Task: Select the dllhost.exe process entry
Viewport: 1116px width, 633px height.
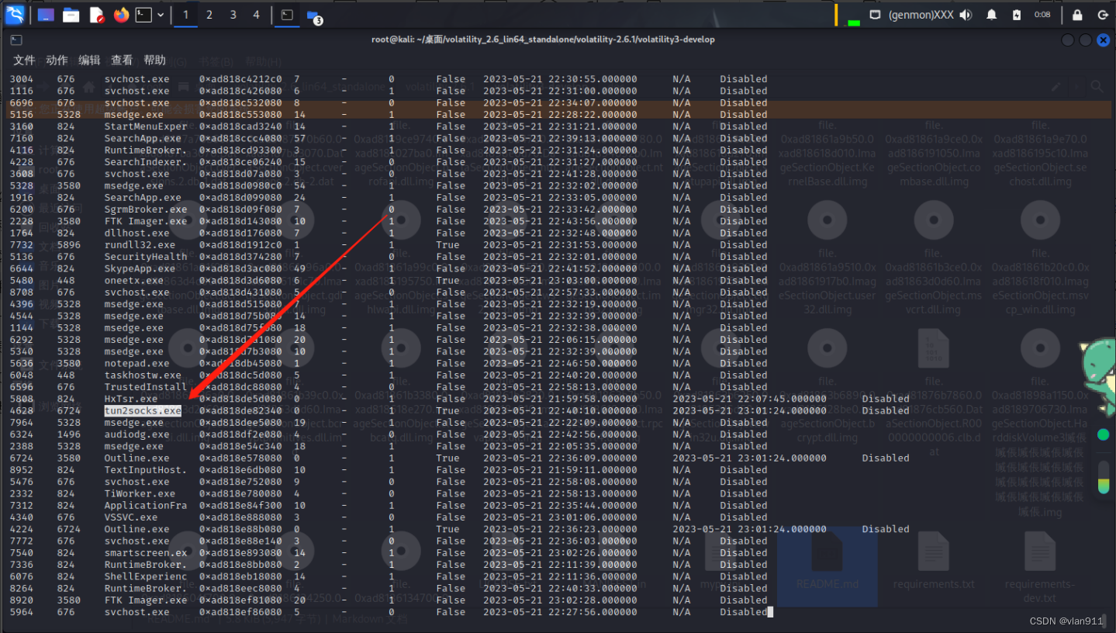Action: (x=137, y=233)
